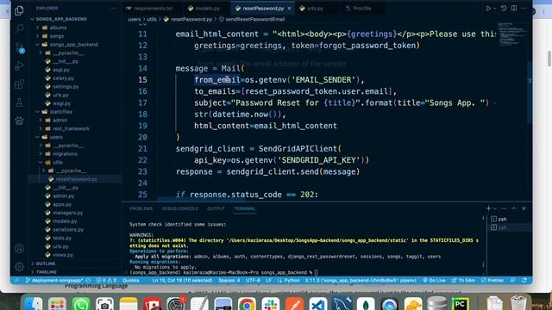Image resolution: width=552 pixels, height=310 pixels.
Task: Open run options dropdown next to play
Action: [x=494, y=9]
